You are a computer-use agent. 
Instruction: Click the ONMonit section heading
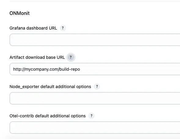click(20, 13)
